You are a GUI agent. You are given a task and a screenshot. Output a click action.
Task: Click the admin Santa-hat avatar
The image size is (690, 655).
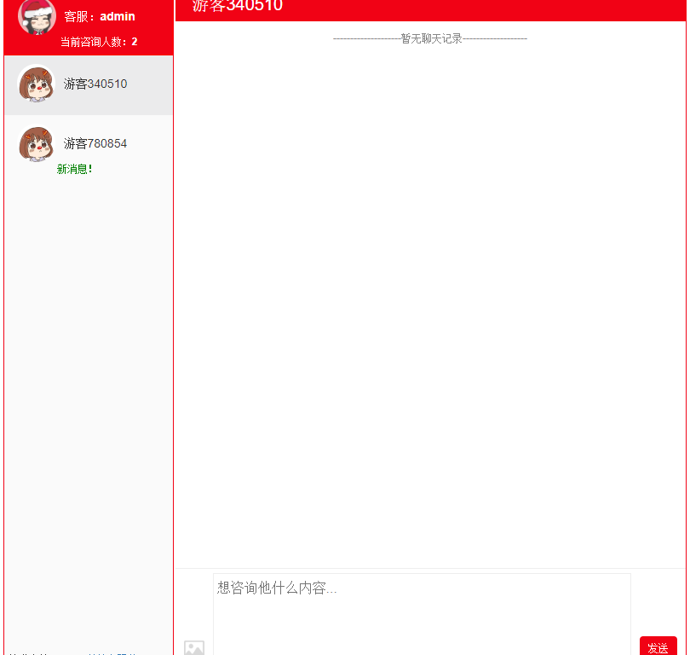click(x=37, y=17)
